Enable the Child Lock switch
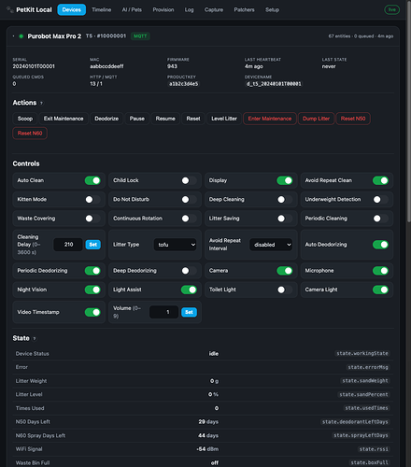Screen dimensions: 411x467 [x=189, y=180]
